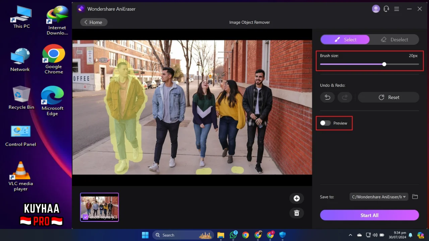Open Microsoft Edge desktop shortcut
429x241 pixels.
coord(52,101)
